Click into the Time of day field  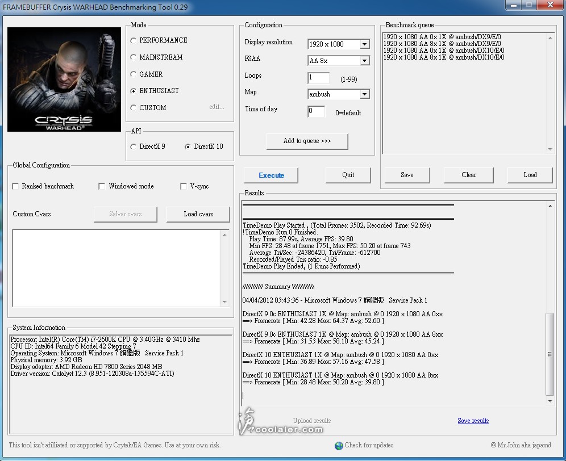pos(316,111)
